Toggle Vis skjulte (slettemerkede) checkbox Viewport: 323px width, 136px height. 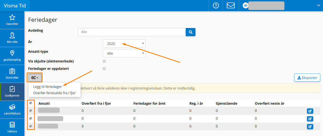(x=104, y=61)
